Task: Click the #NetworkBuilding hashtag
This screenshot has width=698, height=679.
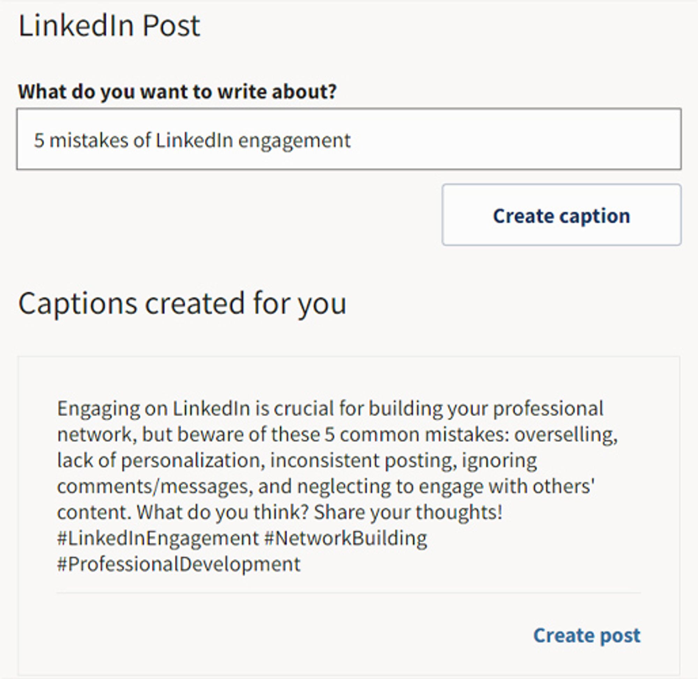Action: (x=345, y=538)
